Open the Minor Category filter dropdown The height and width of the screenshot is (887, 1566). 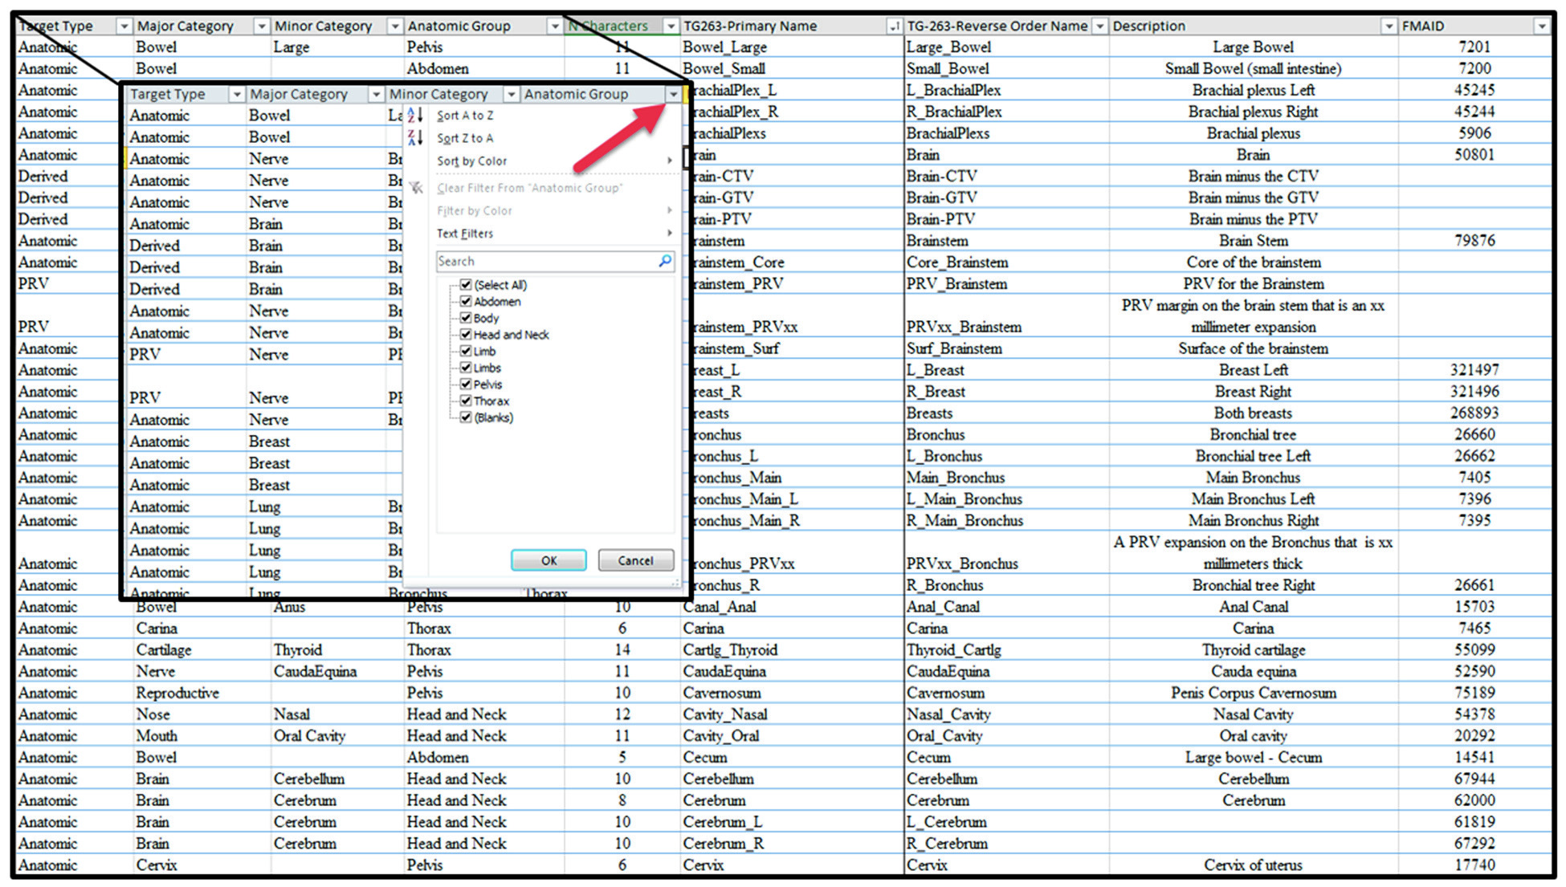[512, 94]
